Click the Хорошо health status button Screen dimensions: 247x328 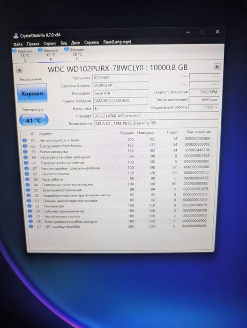pos(32,93)
